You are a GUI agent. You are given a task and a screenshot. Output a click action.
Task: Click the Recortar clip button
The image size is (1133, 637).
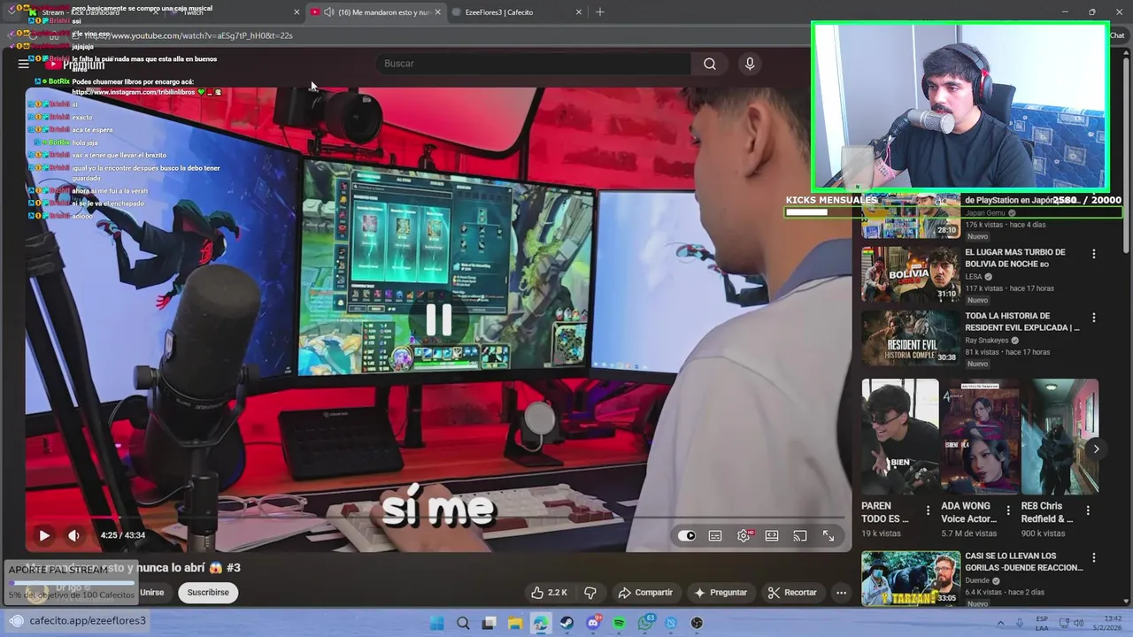(x=792, y=593)
